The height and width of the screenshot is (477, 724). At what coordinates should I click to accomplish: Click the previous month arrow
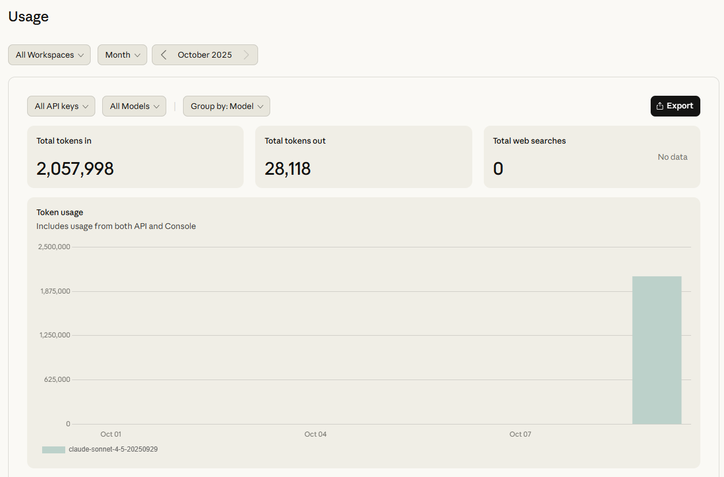click(164, 55)
